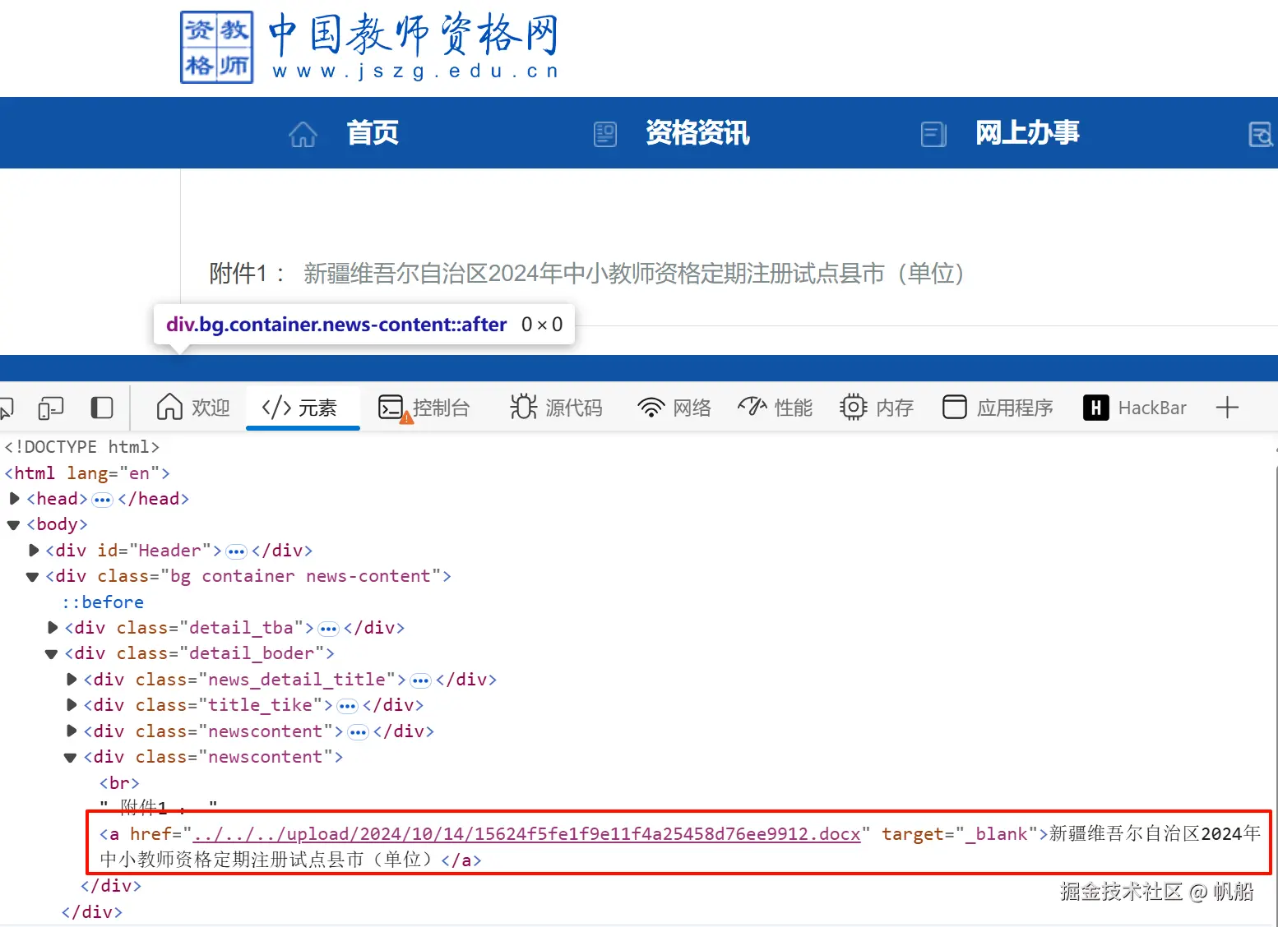1278x927 pixels.
Task: Click the ellipsis badge in collapsed newscontent div
Action: [x=358, y=732]
